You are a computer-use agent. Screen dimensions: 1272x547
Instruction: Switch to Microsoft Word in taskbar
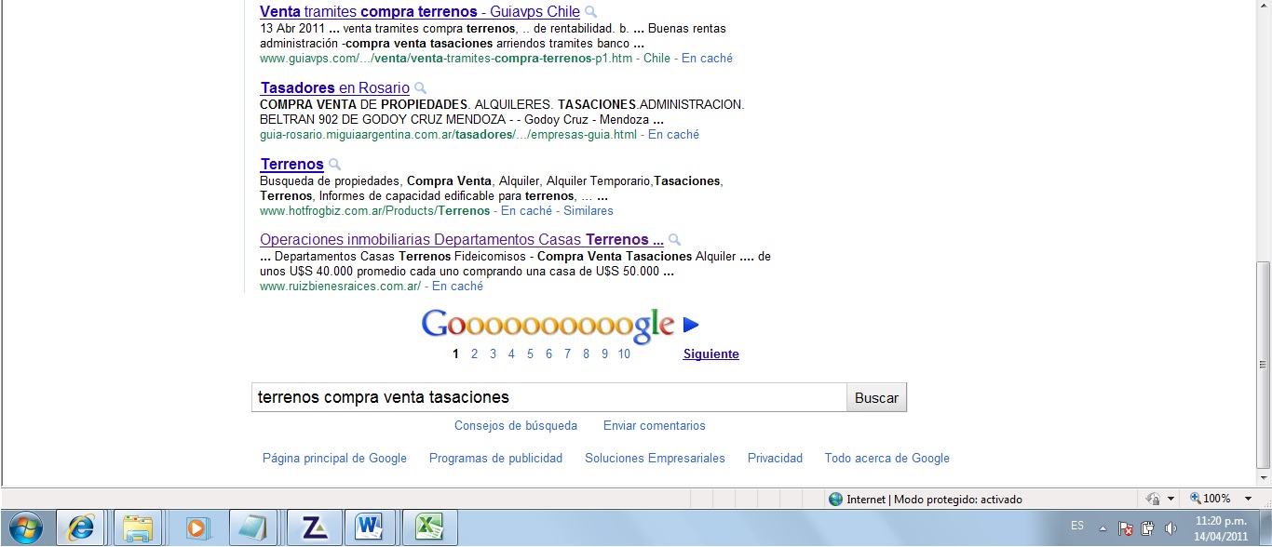click(370, 527)
